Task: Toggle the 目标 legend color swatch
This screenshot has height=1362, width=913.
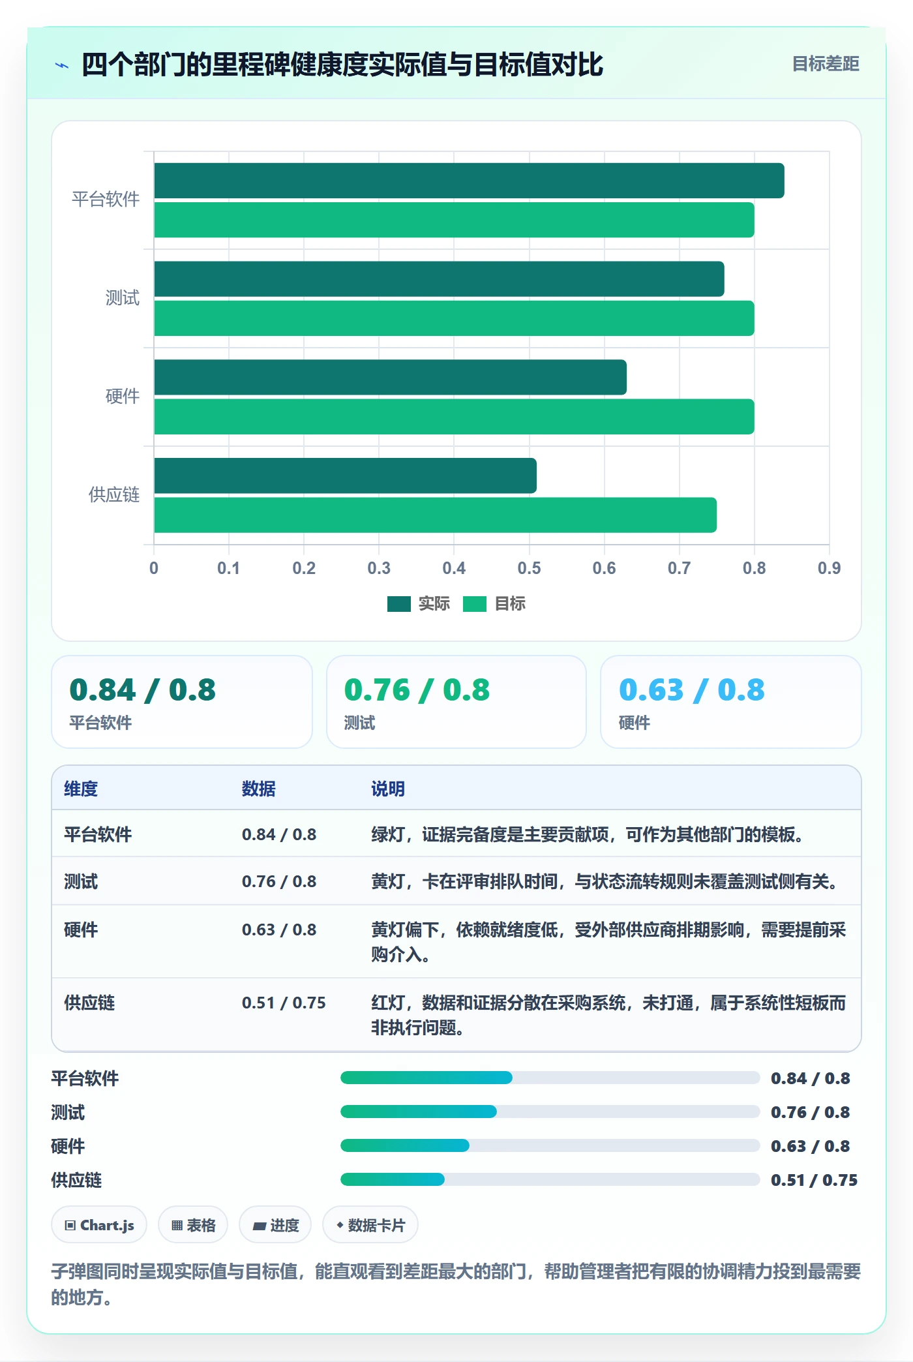Action: click(475, 604)
